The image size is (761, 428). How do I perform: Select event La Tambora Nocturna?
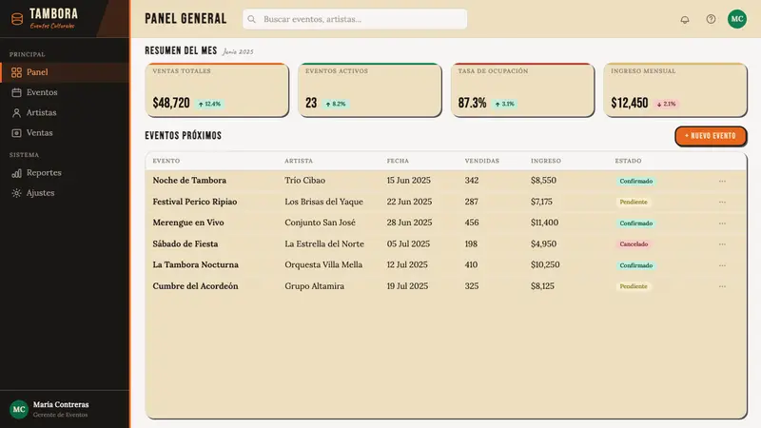tap(196, 264)
